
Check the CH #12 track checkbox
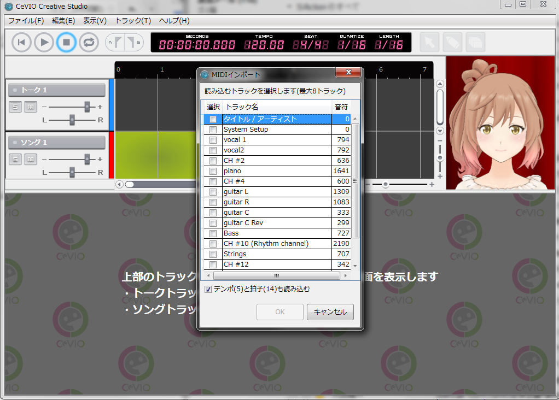coord(213,264)
